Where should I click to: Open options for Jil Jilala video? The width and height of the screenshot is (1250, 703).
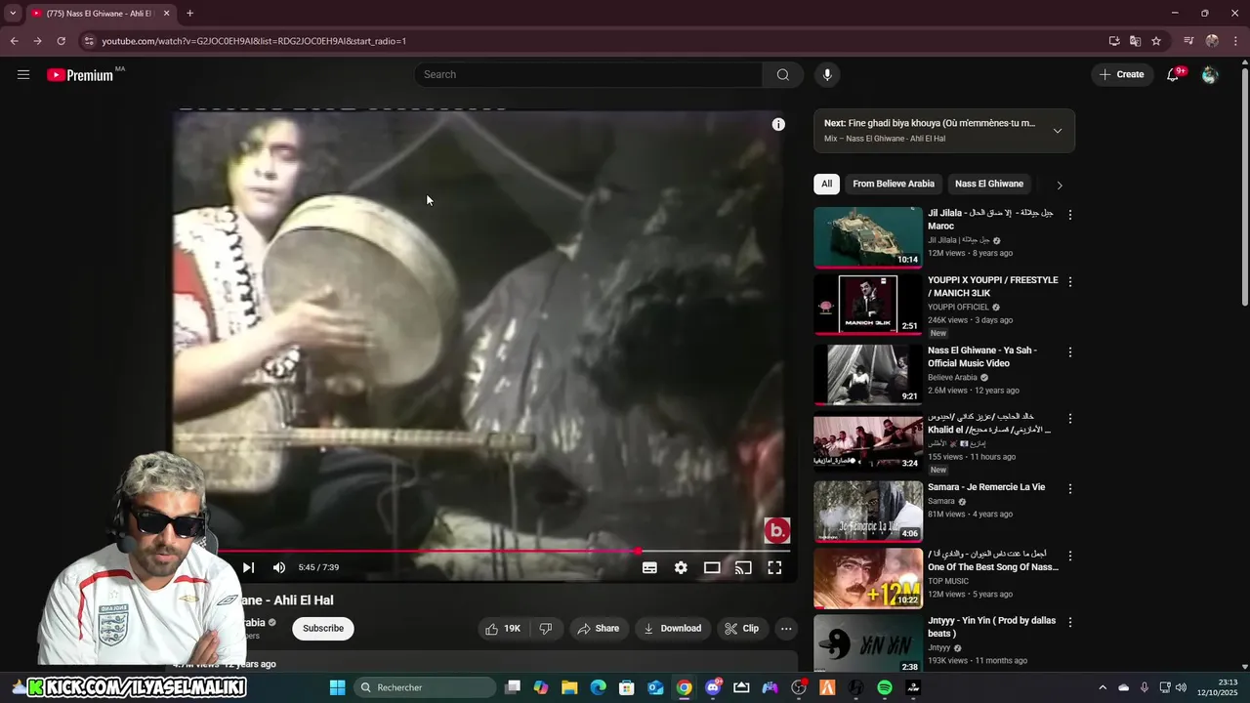[x=1070, y=215]
